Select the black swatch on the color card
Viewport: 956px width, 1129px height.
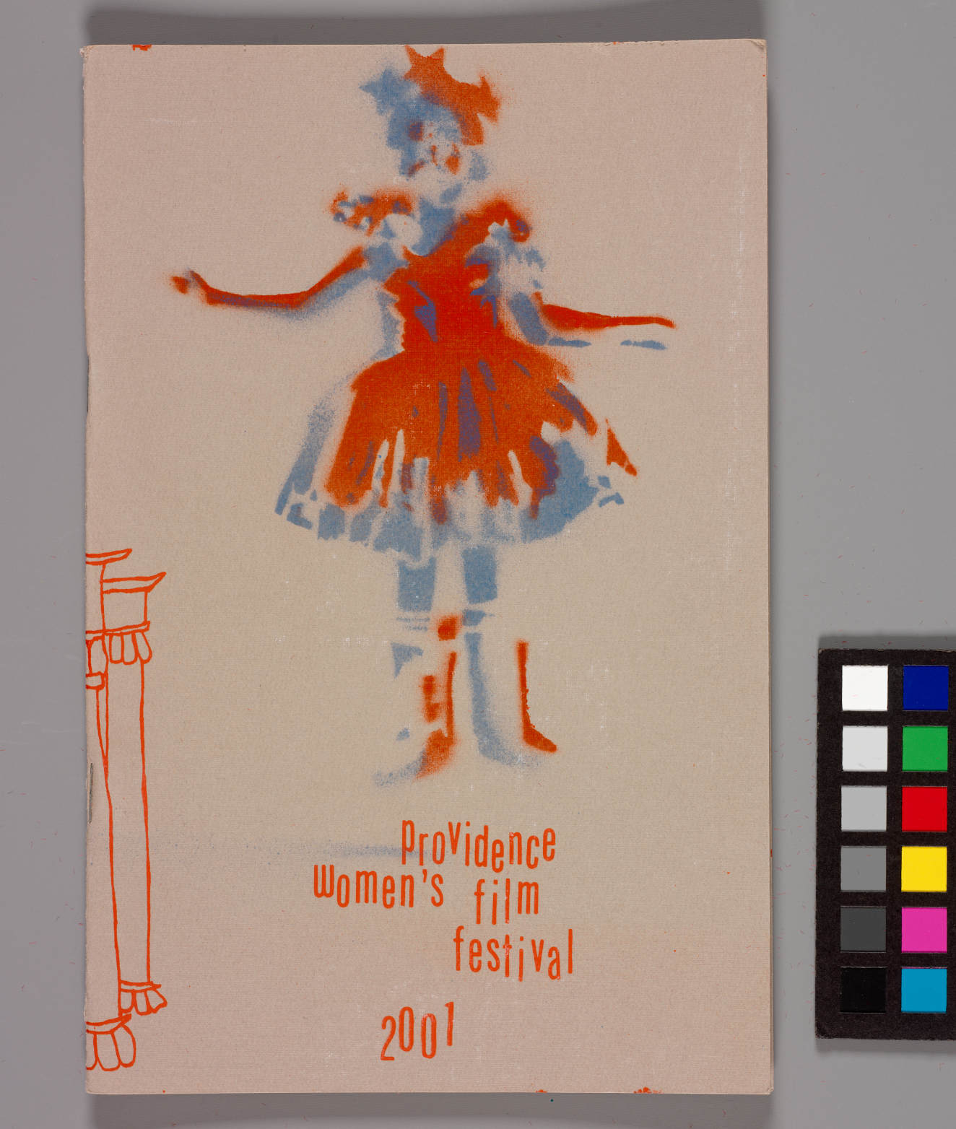[x=863, y=990]
